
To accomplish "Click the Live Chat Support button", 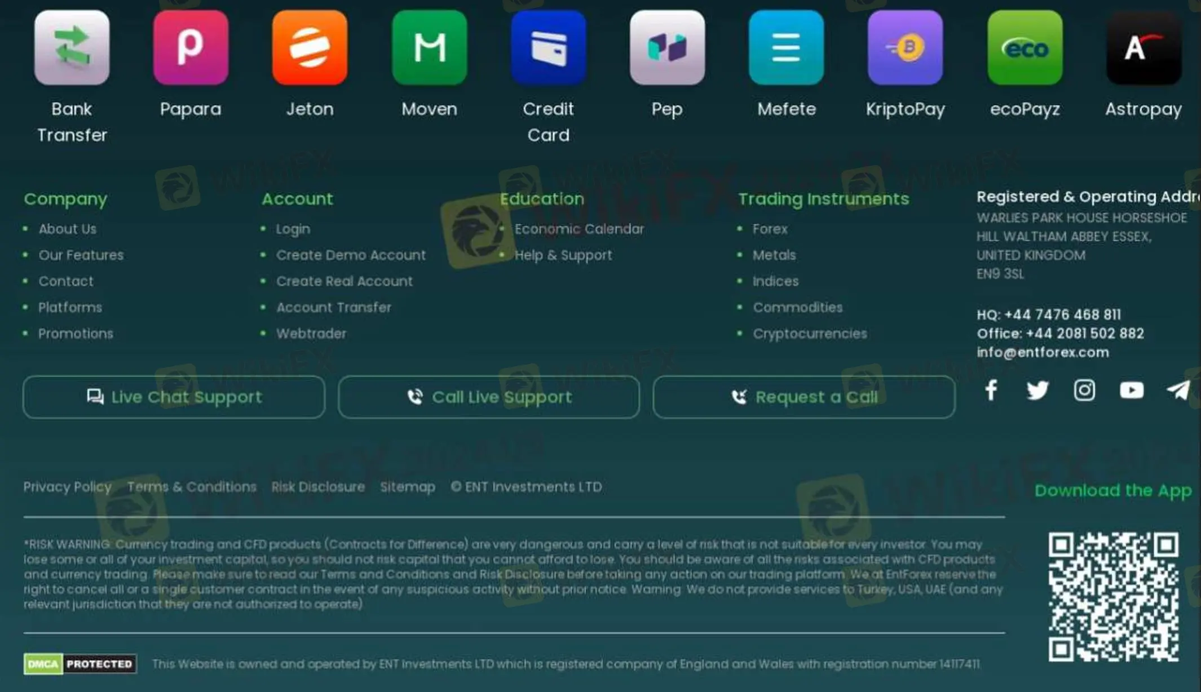I will (173, 397).
